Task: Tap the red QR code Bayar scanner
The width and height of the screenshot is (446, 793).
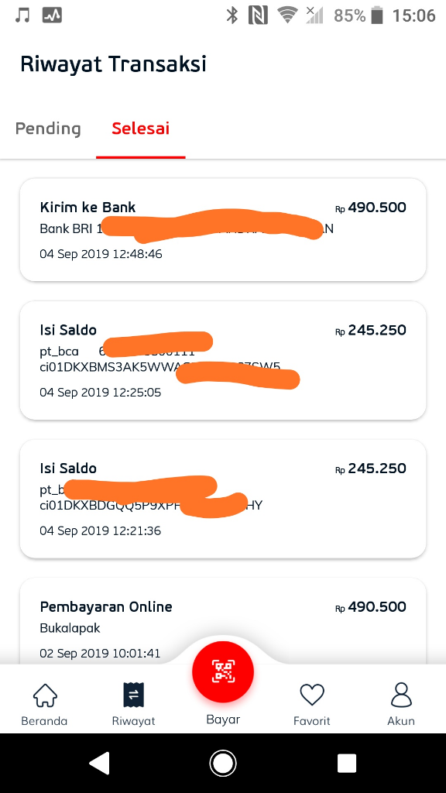Action: pos(223,672)
